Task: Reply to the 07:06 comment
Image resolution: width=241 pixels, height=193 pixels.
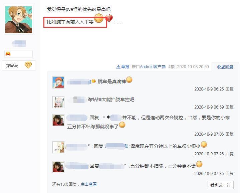Action: coord(229,134)
